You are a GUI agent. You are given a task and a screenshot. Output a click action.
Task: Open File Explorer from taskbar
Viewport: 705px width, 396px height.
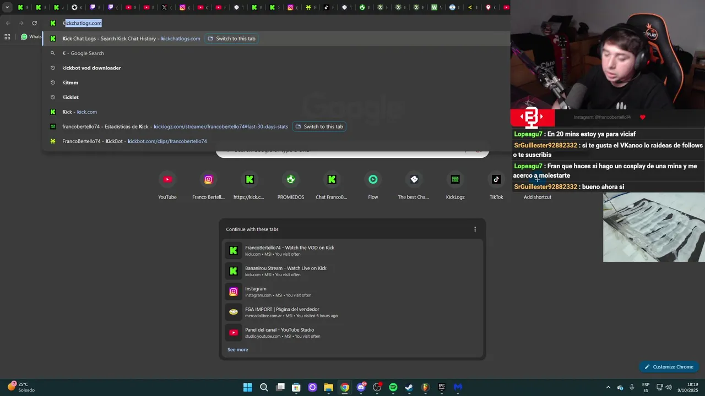point(328,387)
